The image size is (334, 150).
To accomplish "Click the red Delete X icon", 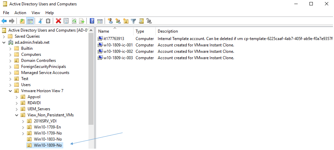I will point(58,21).
